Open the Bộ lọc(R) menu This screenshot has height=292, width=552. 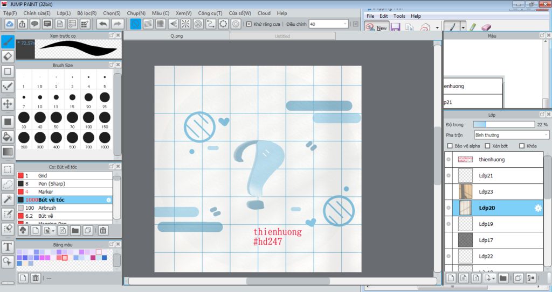click(87, 13)
